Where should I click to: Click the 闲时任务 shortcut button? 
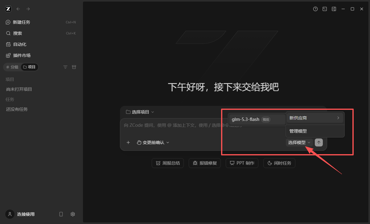[279, 163]
